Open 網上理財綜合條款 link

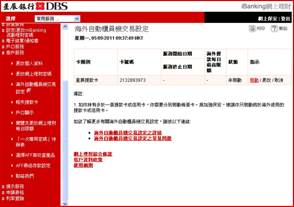[x=93, y=154]
